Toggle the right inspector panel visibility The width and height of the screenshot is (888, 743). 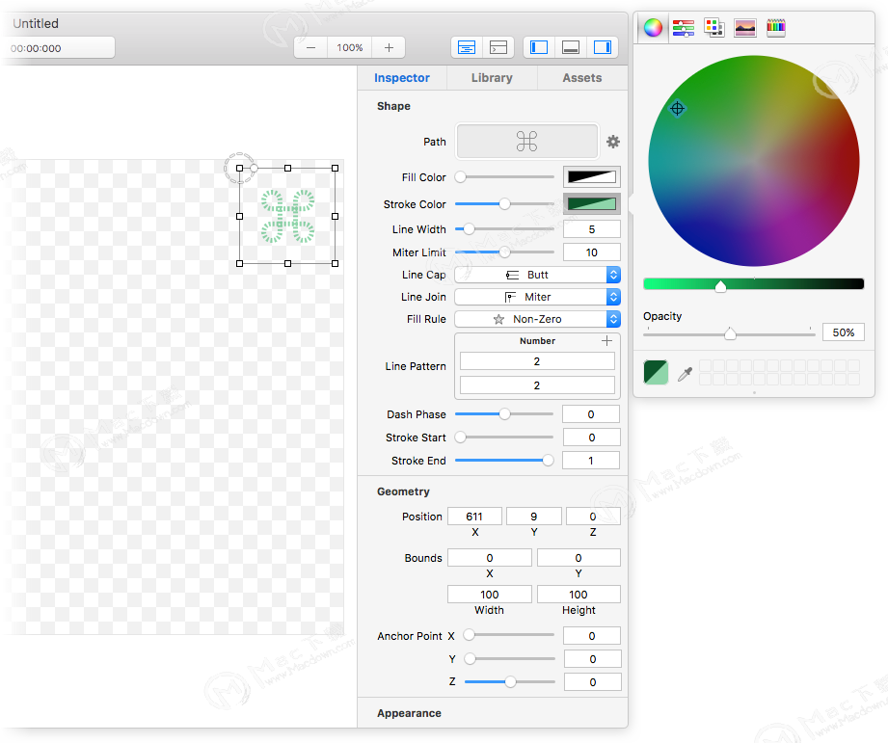coord(602,47)
